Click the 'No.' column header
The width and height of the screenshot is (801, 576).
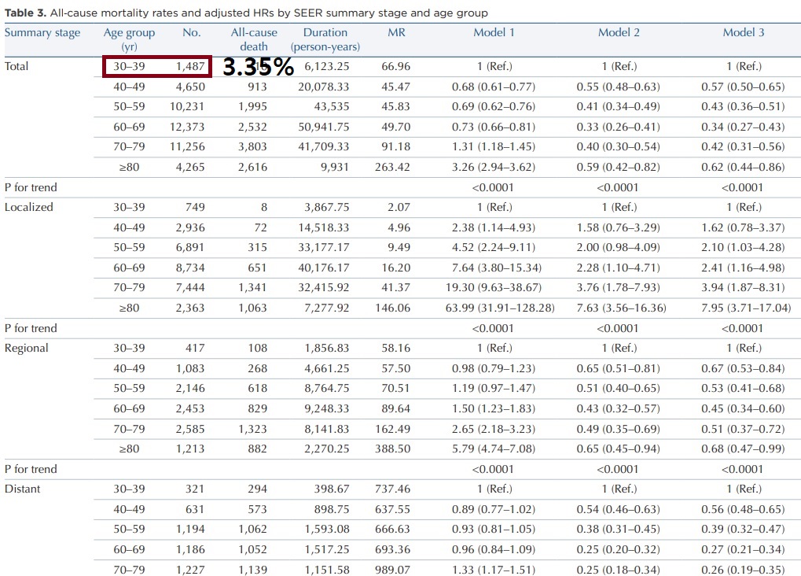click(x=192, y=33)
